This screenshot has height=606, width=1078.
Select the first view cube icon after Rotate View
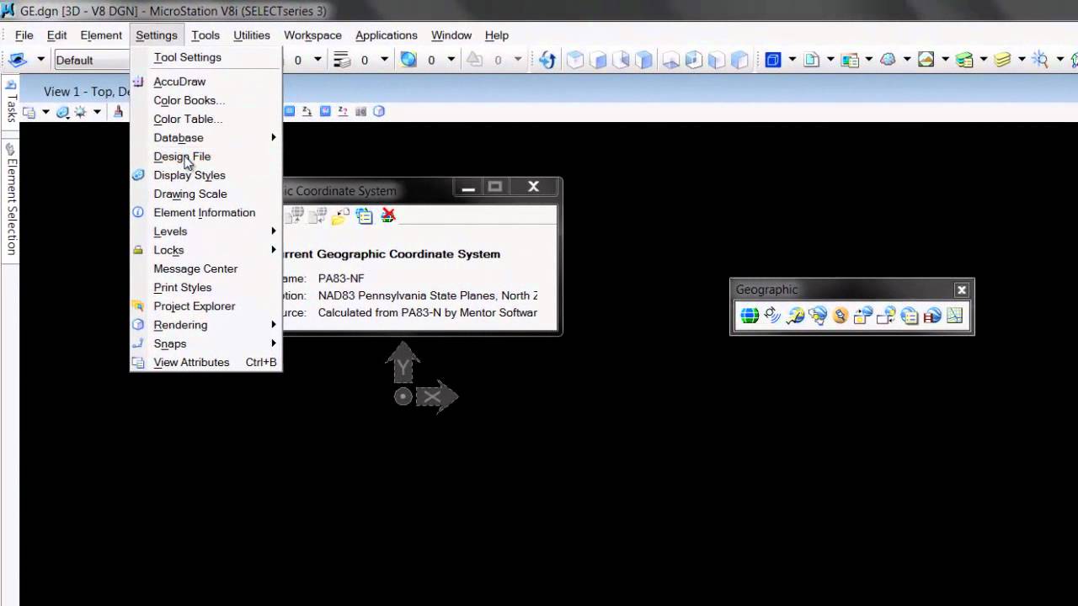[575, 60]
